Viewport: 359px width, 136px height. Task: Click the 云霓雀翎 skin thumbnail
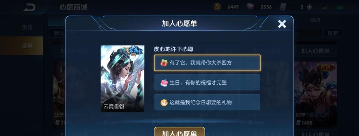click(122, 79)
